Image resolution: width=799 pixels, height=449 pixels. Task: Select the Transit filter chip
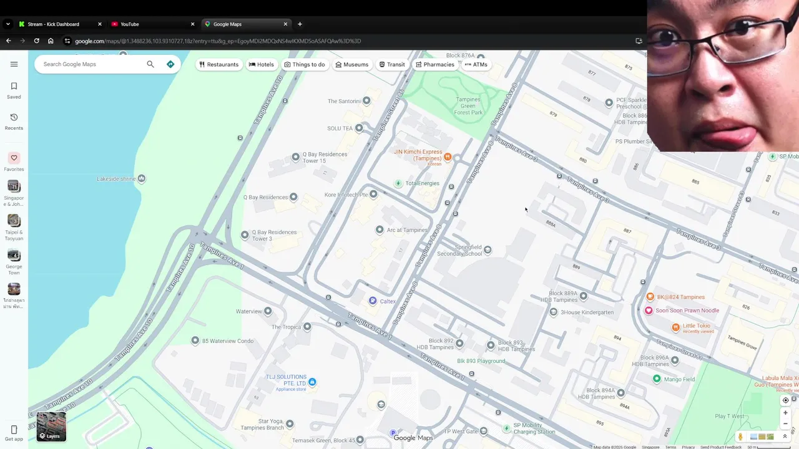392,64
